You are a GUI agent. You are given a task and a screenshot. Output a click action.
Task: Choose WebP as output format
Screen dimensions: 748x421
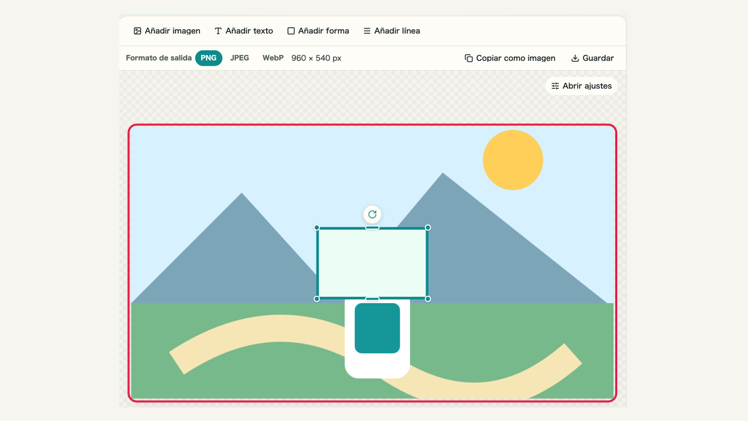(x=273, y=58)
